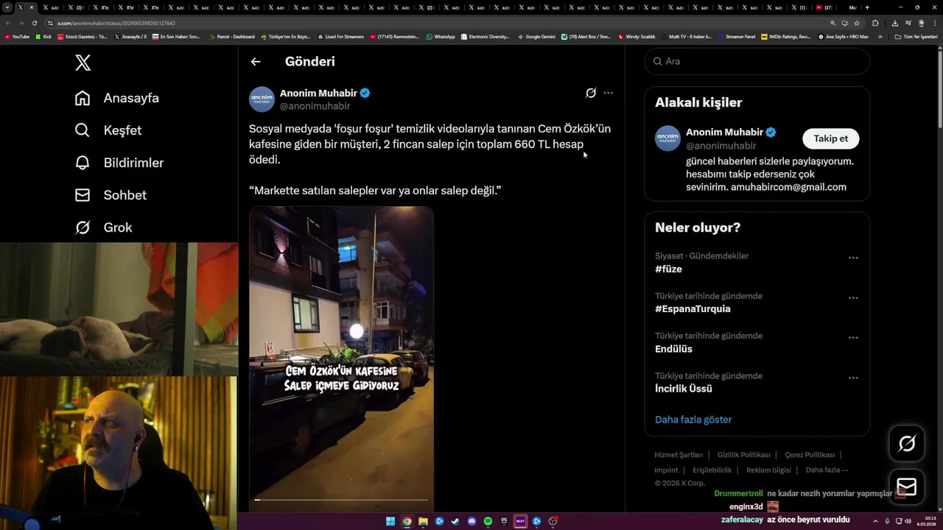
Task: Expand the bookmarks overflow chevron
Action: pyautogui.click(x=880, y=36)
